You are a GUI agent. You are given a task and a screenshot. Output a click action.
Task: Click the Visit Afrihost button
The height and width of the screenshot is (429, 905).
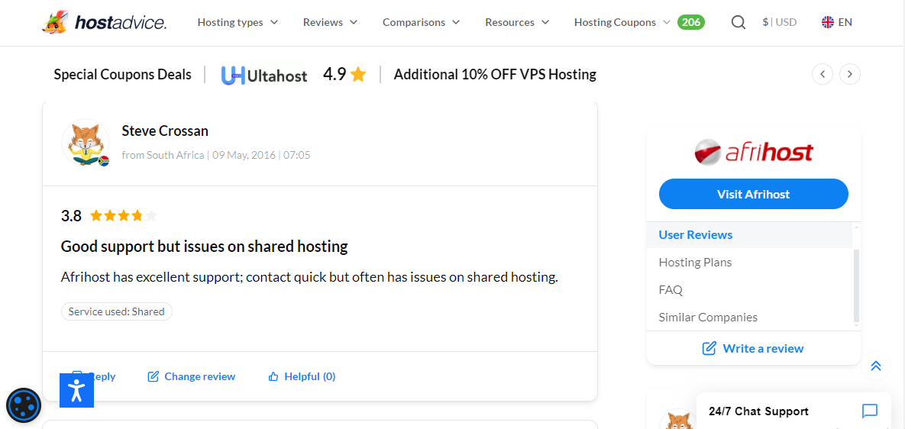pos(753,194)
